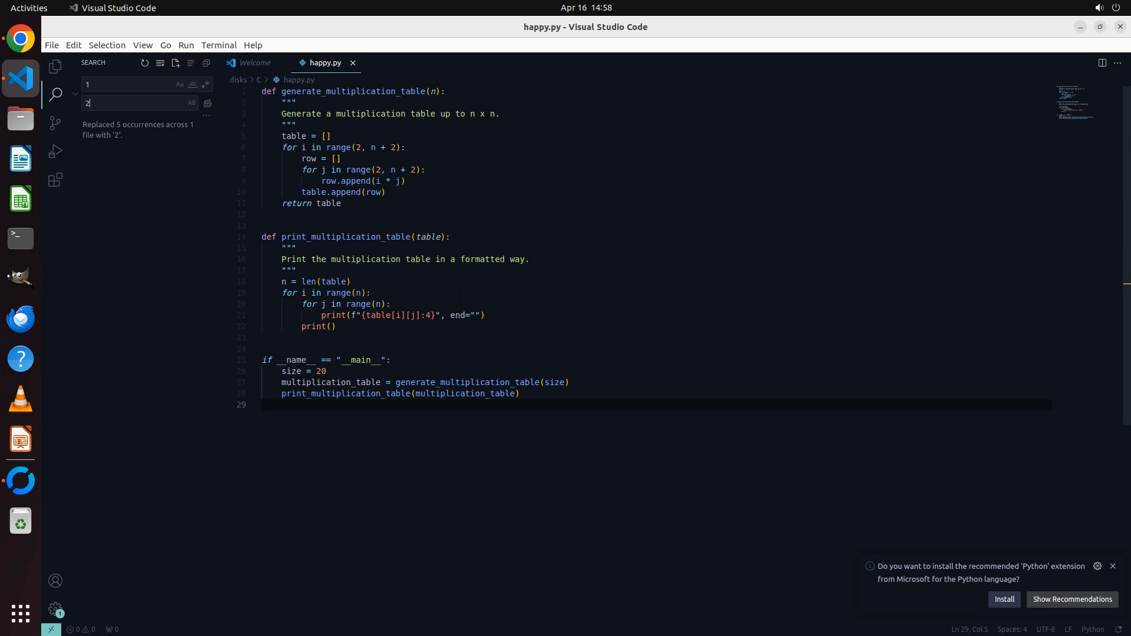Switch to the Welcome tab
The image size is (1131, 636).
[x=254, y=63]
